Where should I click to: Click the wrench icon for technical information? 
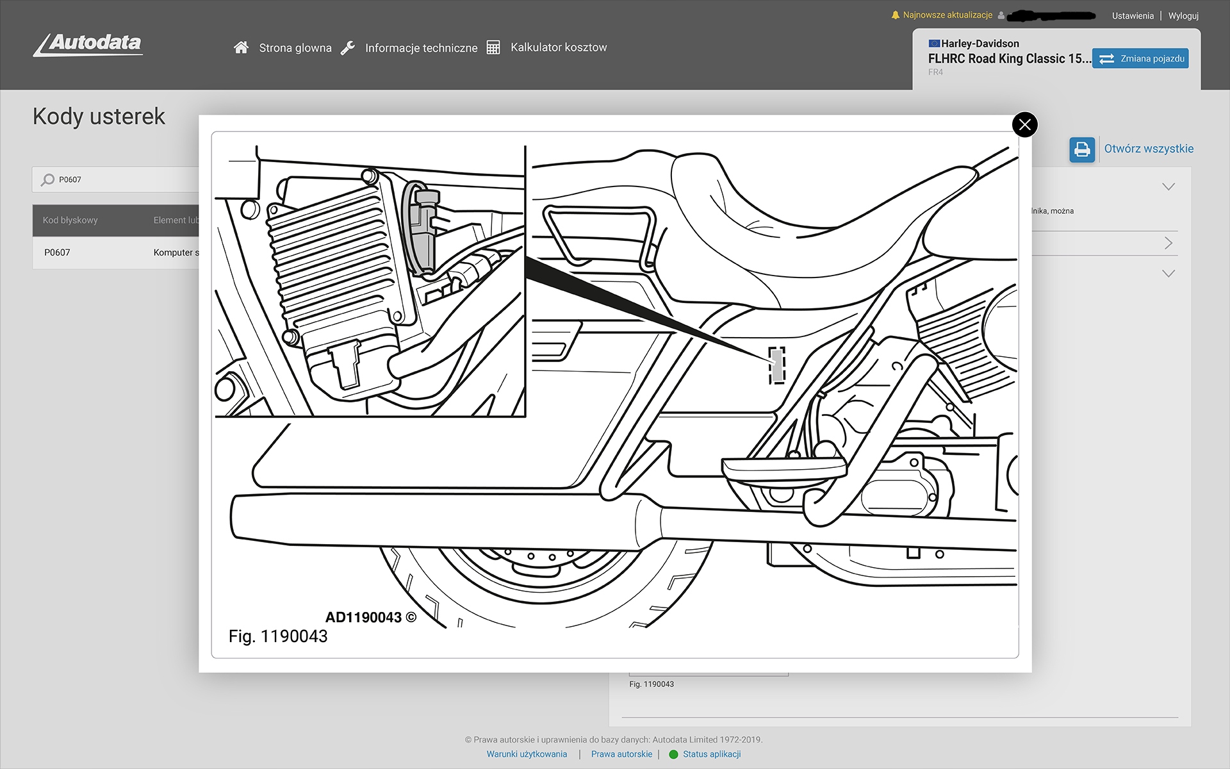pyautogui.click(x=348, y=47)
